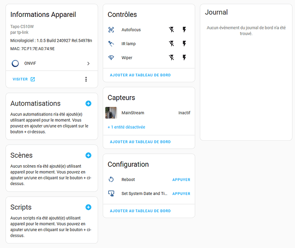Image resolution: width=295 pixels, height=248 pixels.
Task: Click the IR lamp entity icon
Action: pyautogui.click(x=111, y=44)
